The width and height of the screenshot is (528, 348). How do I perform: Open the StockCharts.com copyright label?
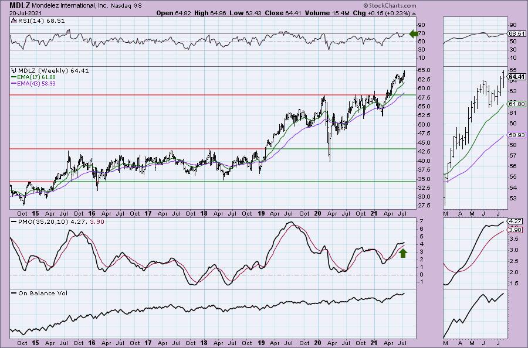tap(390, 6)
